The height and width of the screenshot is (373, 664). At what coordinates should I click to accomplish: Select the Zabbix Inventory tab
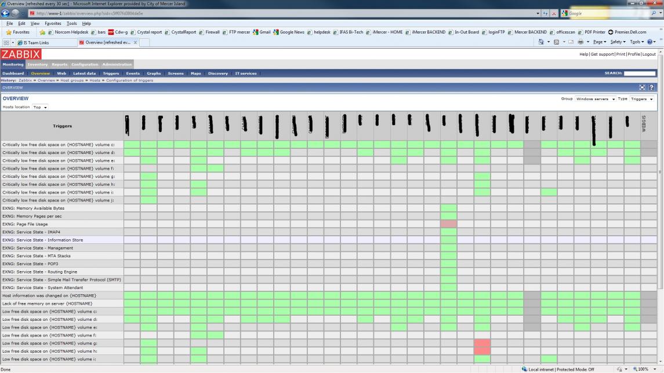(38, 64)
